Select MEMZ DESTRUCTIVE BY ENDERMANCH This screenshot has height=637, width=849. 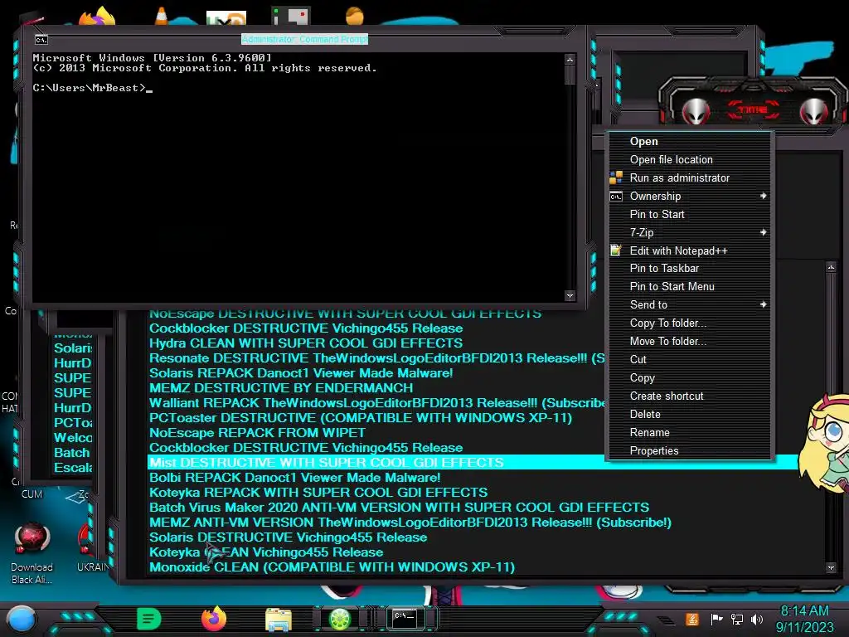pyautogui.click(x=281, y=388)
